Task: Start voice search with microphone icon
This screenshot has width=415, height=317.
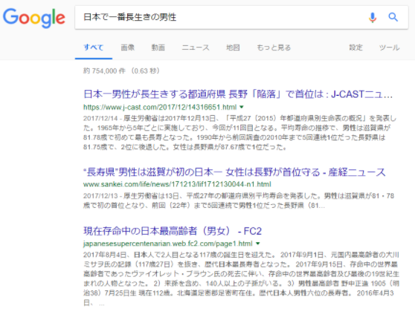Action: (373, 17)
